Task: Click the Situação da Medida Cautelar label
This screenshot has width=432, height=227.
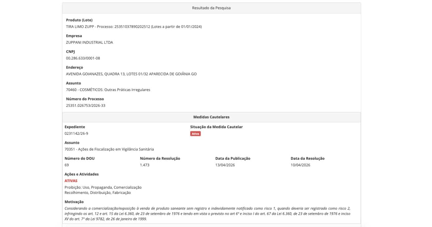Action: (216, 127)
